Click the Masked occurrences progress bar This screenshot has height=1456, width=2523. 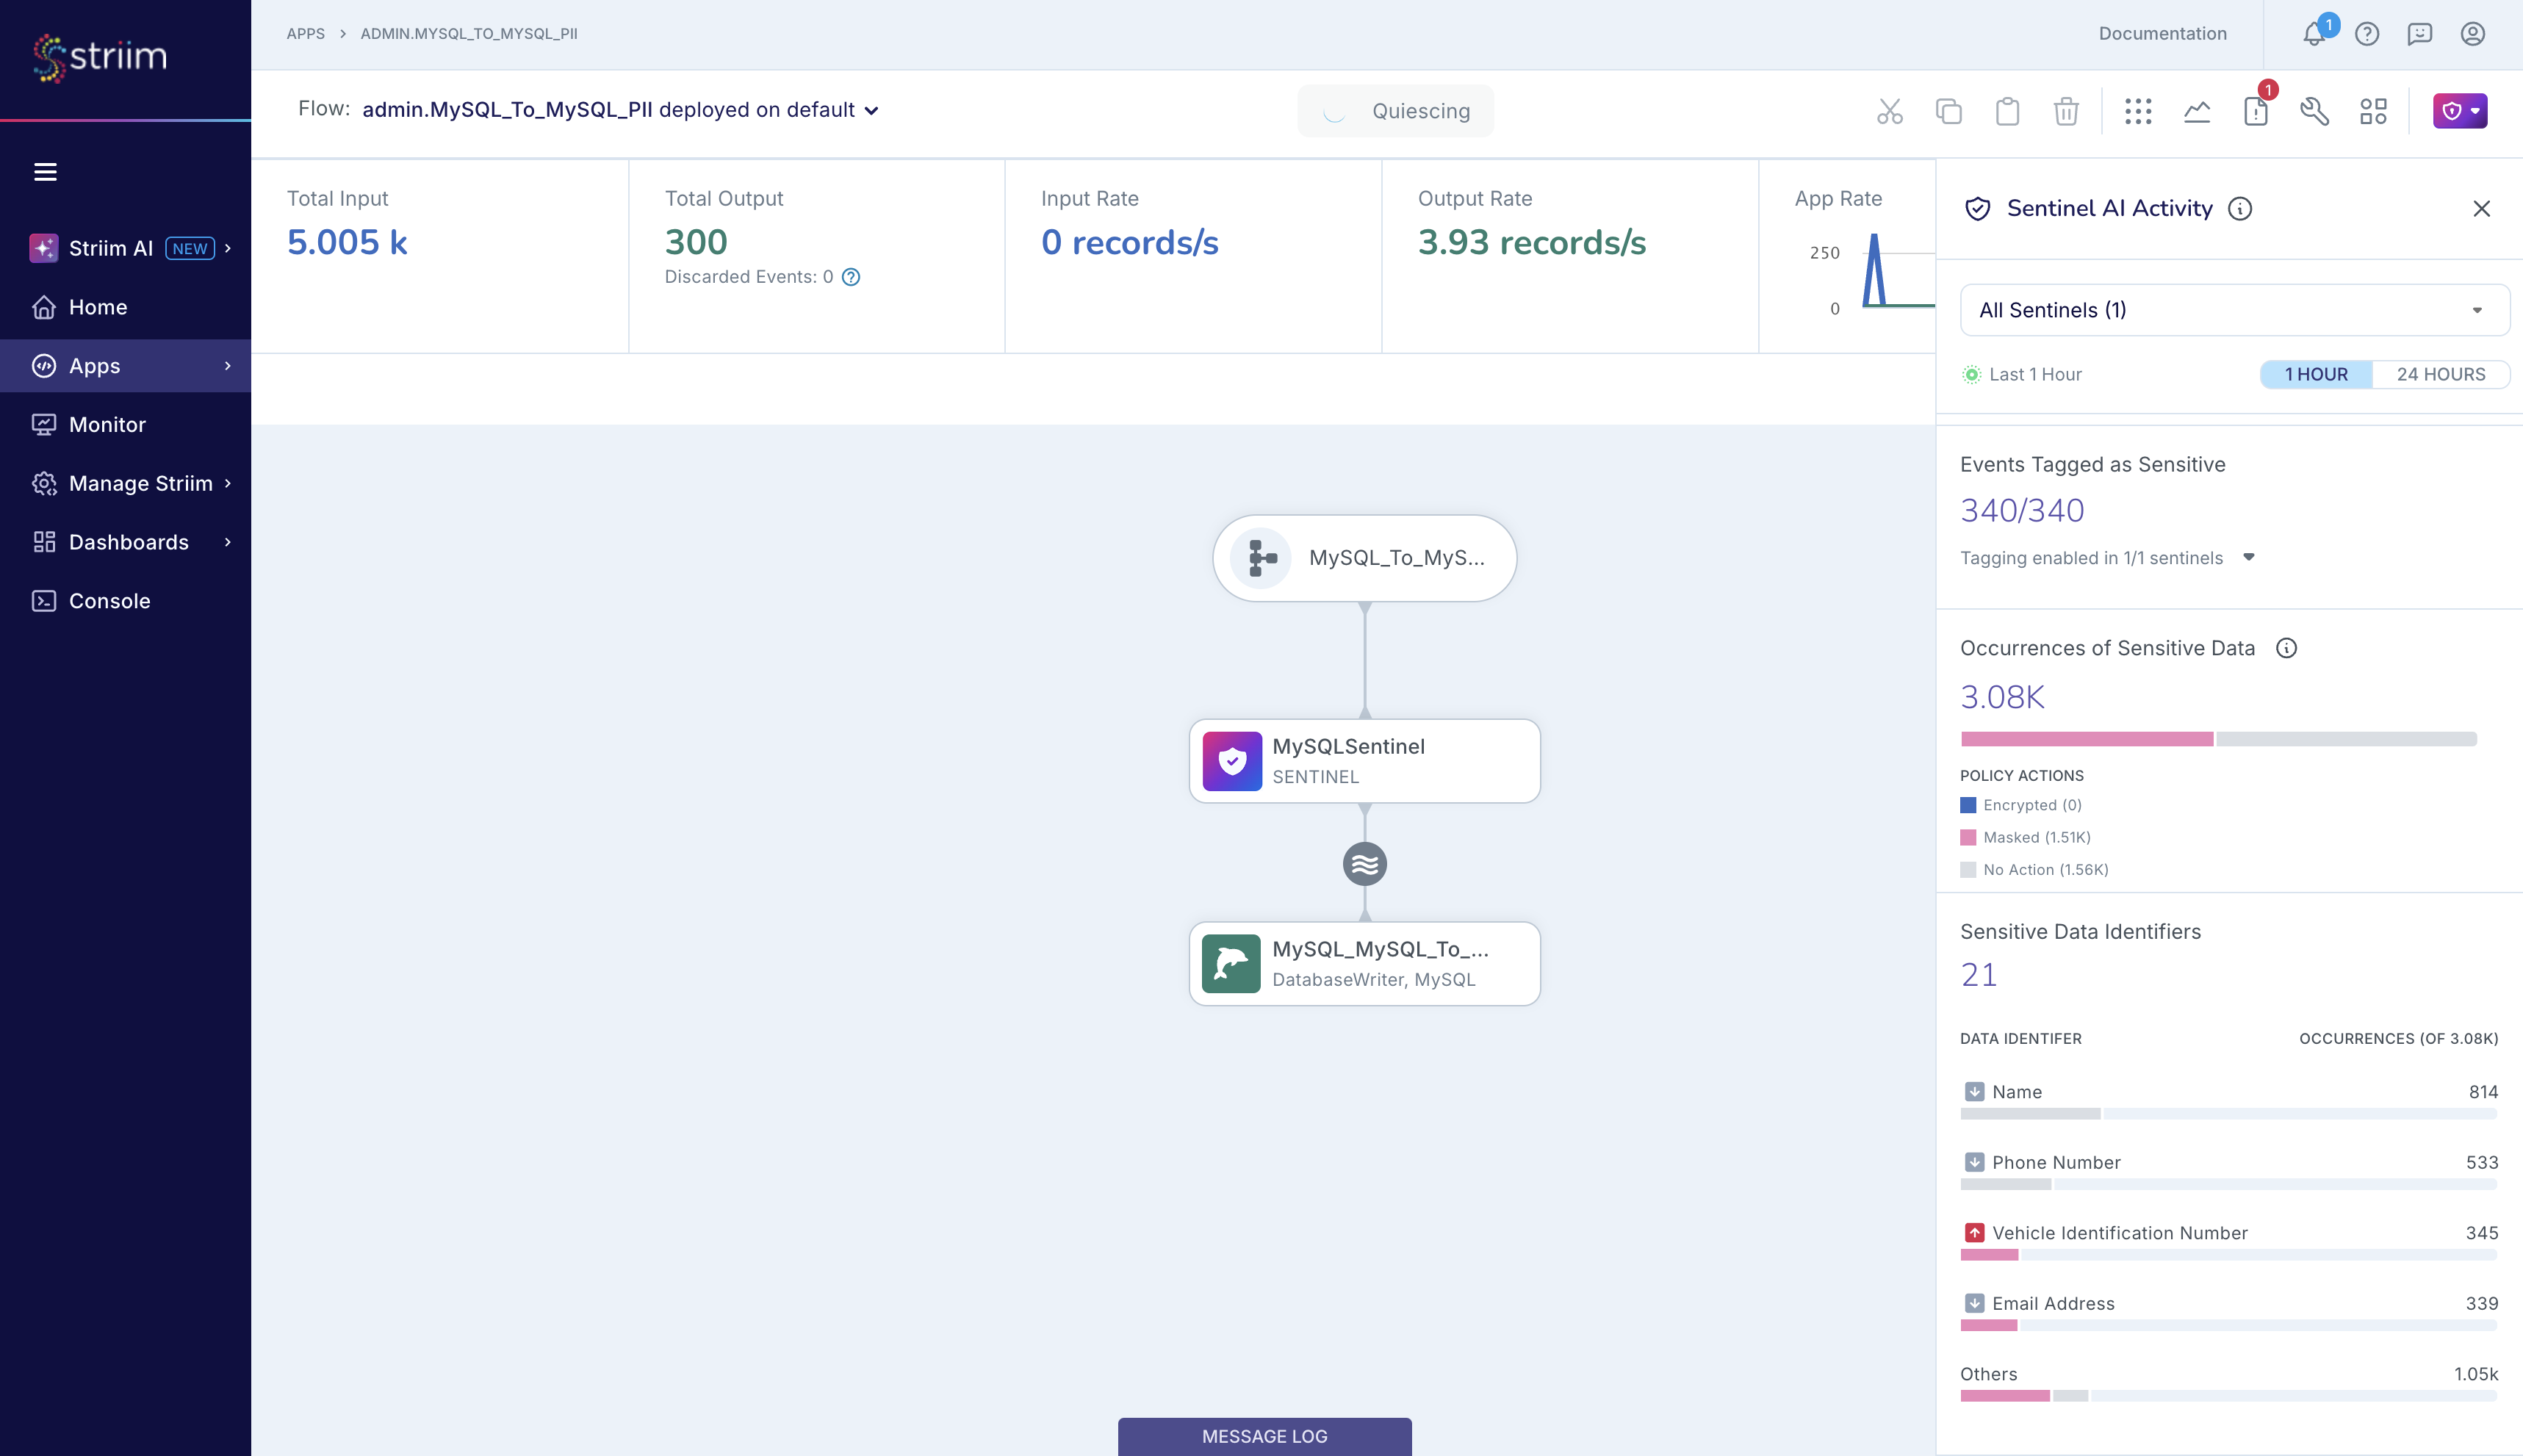pos(2086,740)
